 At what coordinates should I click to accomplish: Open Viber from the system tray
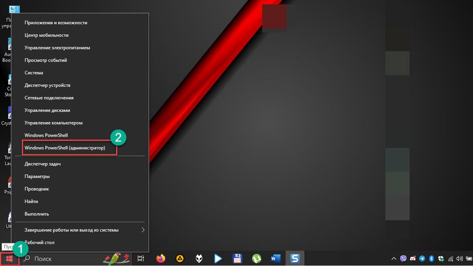tap(403, 258)
